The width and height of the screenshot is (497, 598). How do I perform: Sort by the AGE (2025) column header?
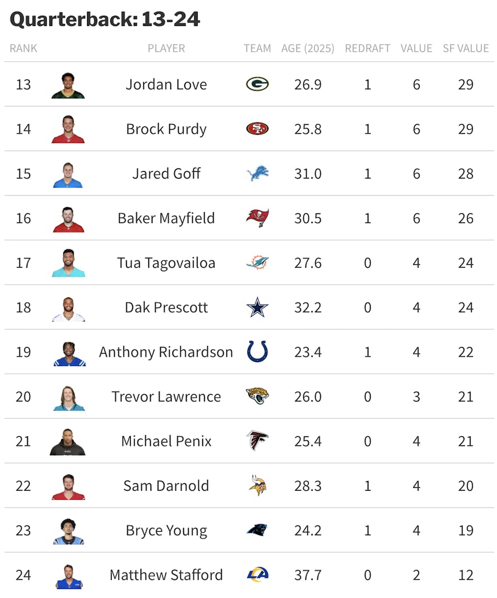307,48
